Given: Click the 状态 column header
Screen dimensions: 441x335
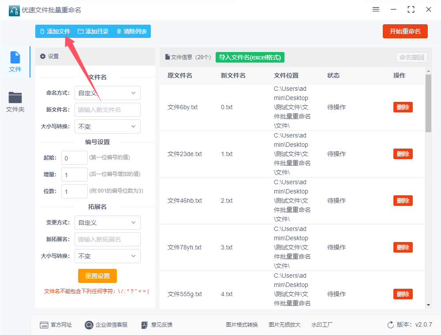Looking at the screenshot, I should [333, 75].
